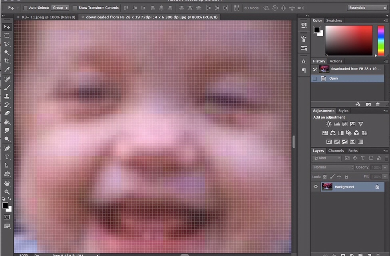
Task: Open the Paths tab
Action: pos(353,151)
